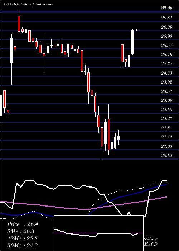Click the 50MA : 24.2 readout
179x251 pixels.
pyautogui.click(x=23, y=245)
